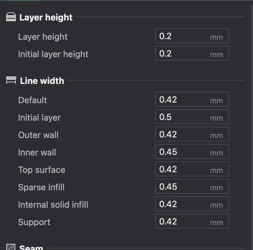The image size is (253, 250).
Task: Select the Line width section heading
Action: point(42,81)
